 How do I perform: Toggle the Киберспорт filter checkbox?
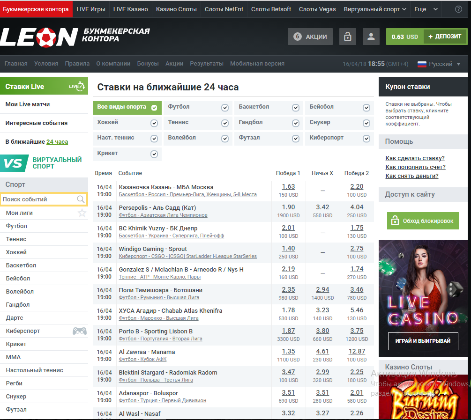366,139
